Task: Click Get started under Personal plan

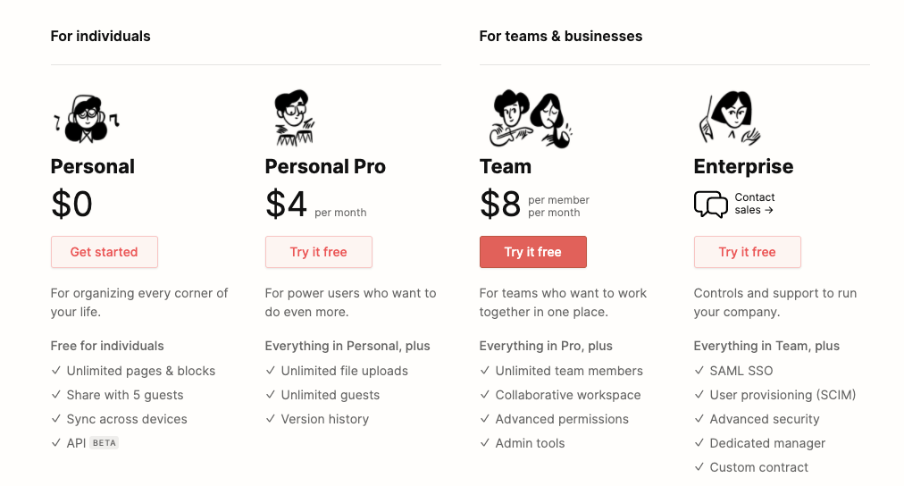Action: tap(105, 252)
